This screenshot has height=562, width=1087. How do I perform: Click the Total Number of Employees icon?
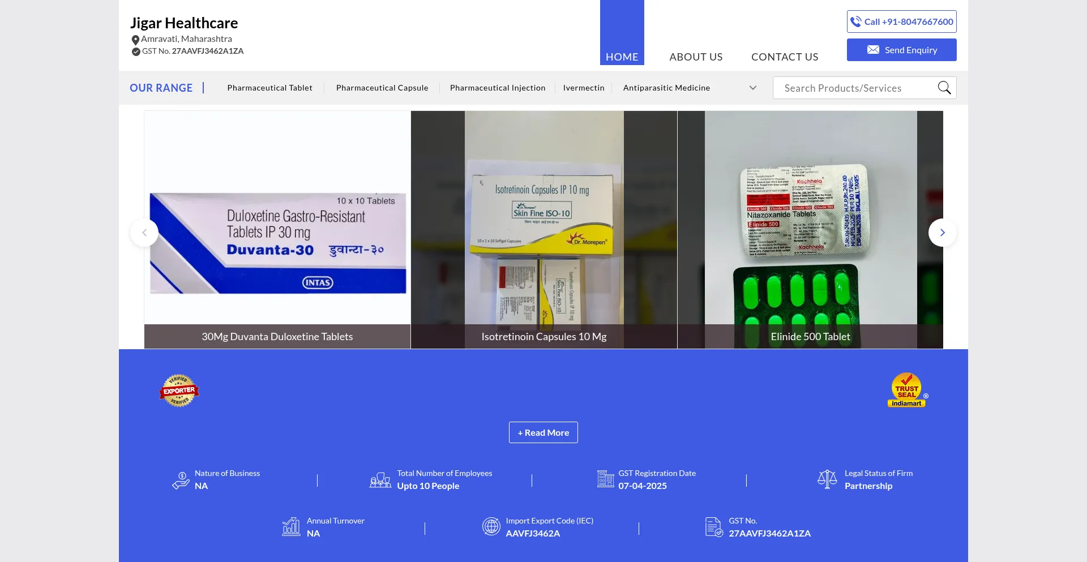click(x=380, y=480)
